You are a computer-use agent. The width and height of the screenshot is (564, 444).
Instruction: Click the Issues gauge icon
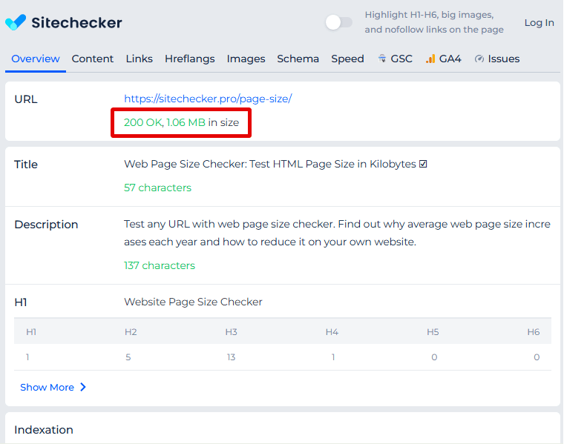479,59
